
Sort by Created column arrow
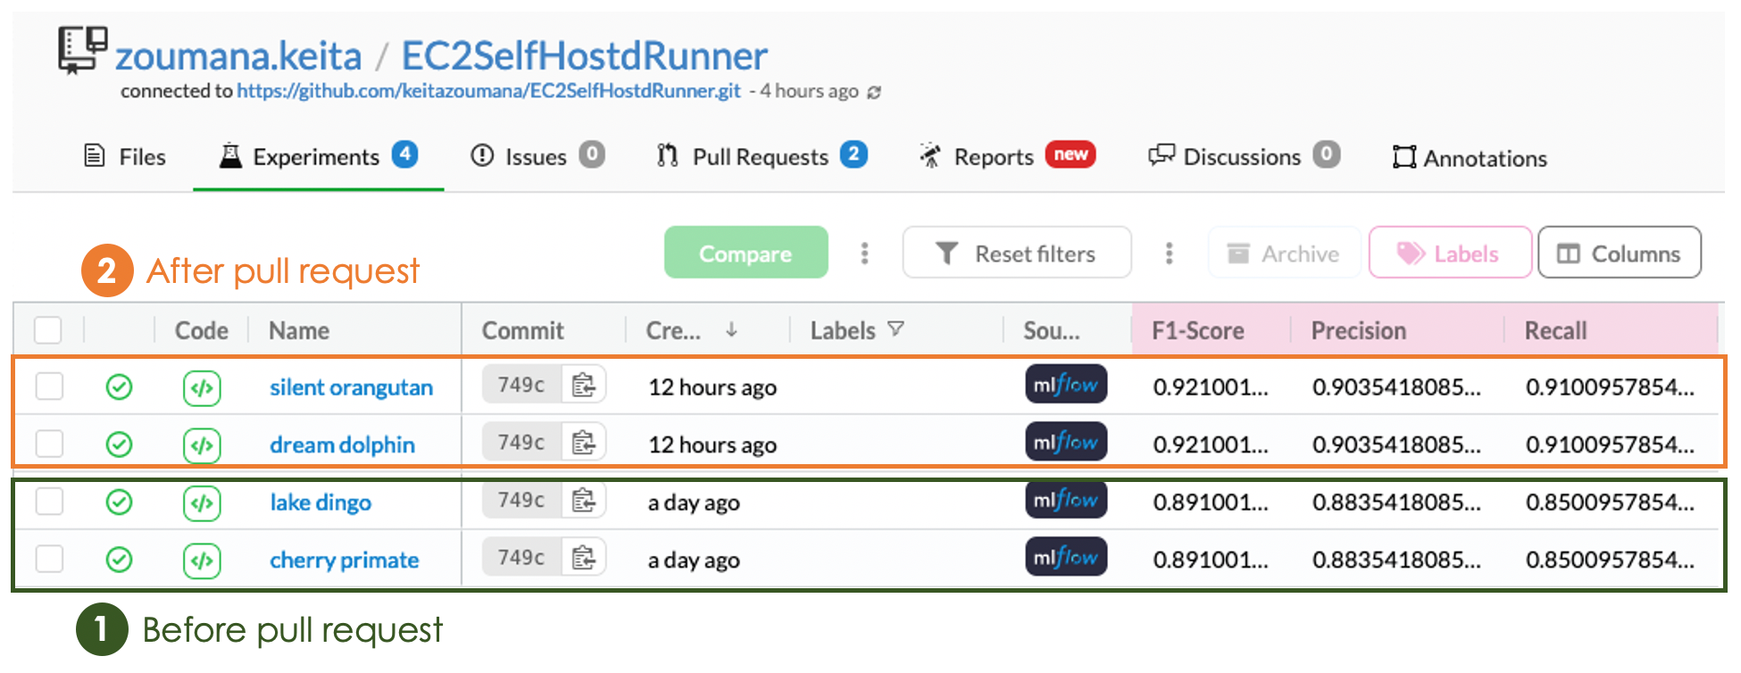tap(731, 330)
